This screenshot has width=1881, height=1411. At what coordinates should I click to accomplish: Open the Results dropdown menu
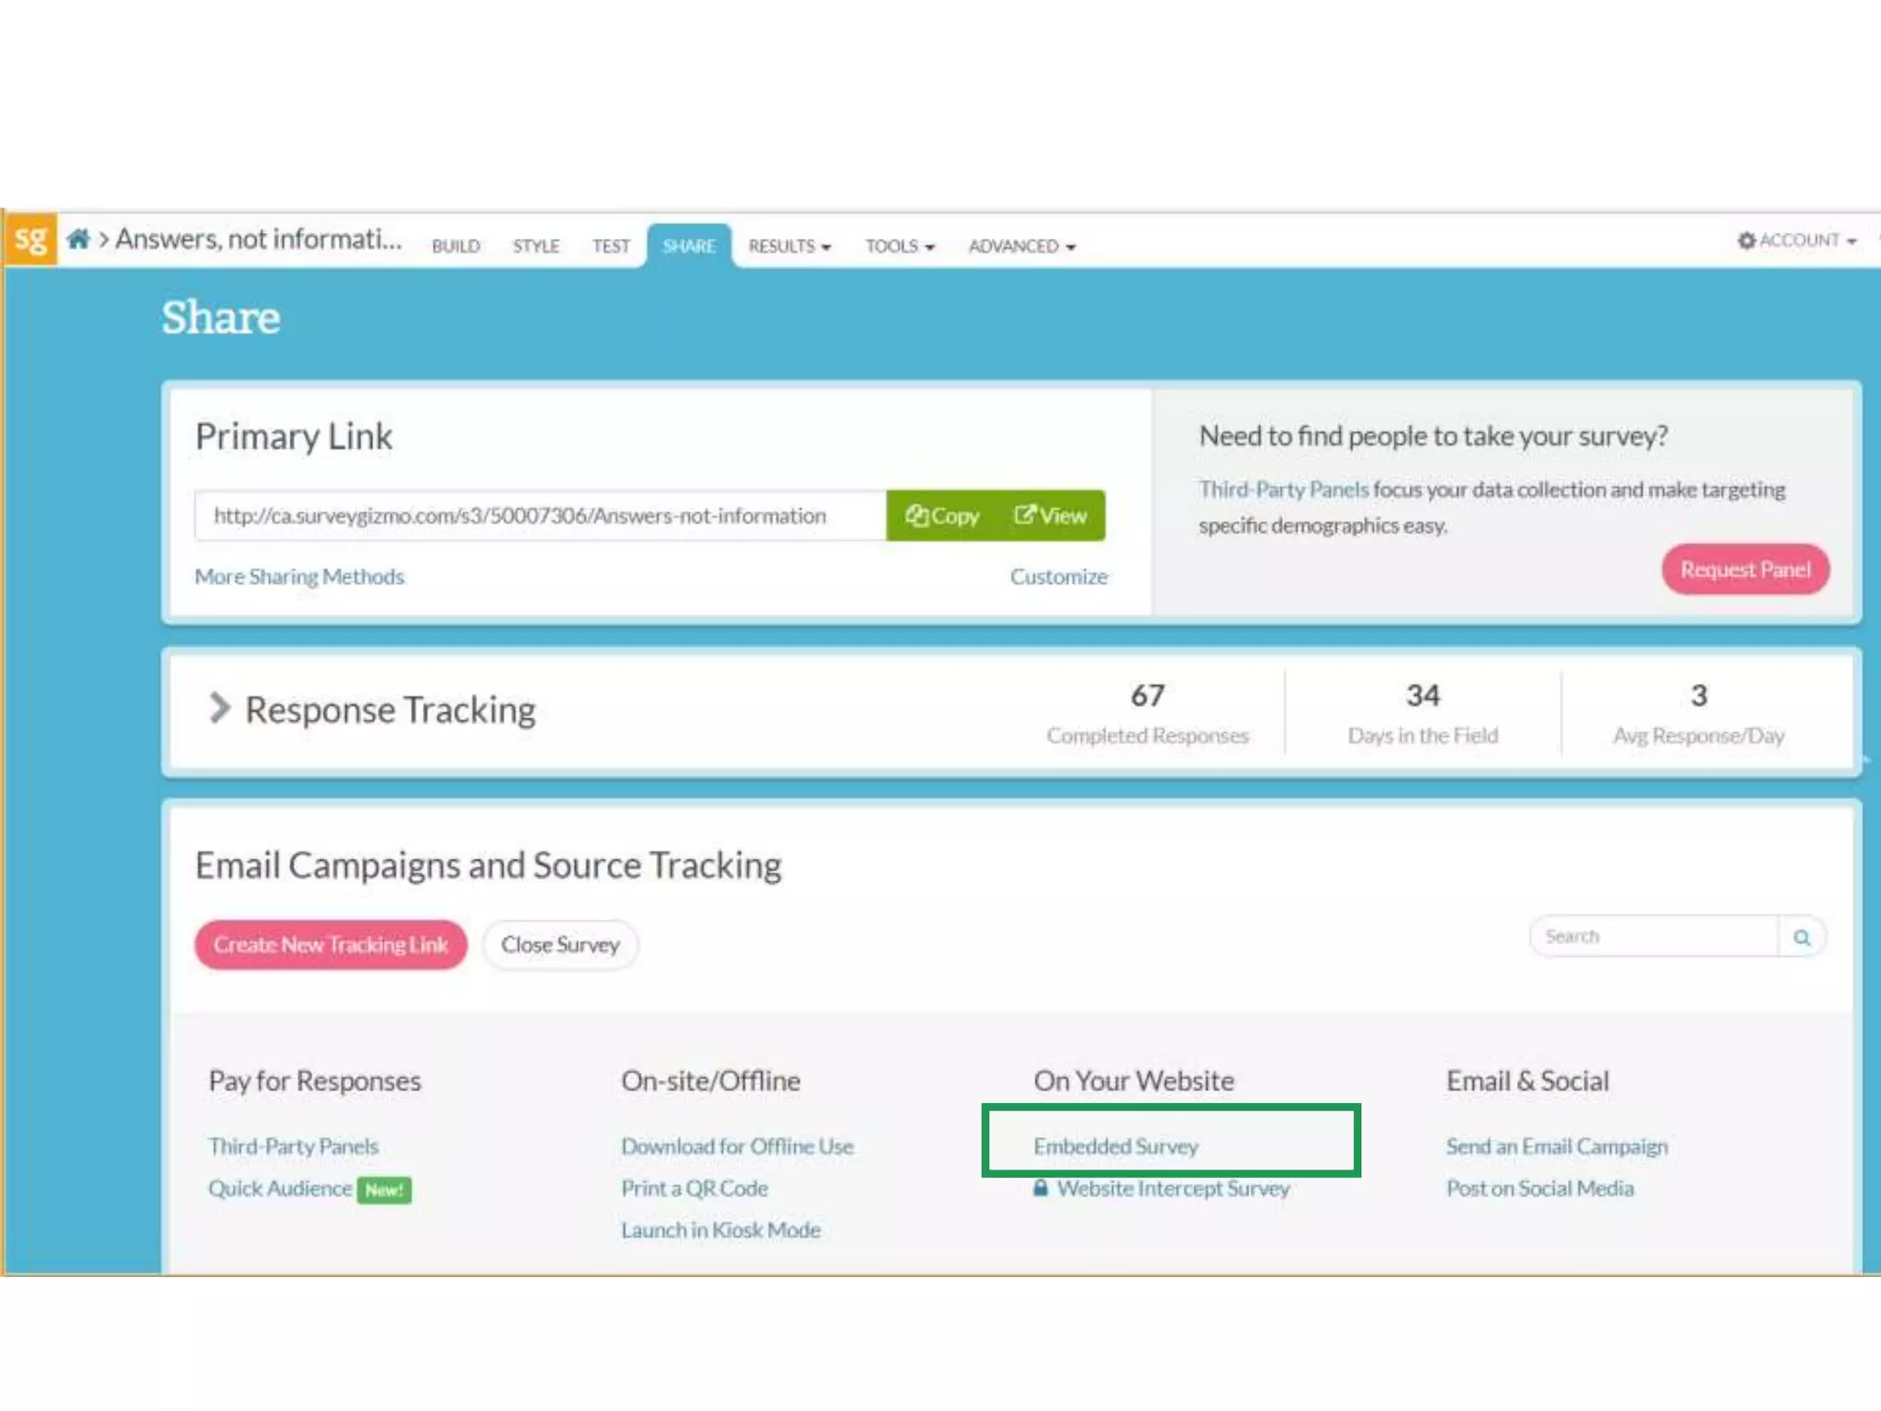789,246
